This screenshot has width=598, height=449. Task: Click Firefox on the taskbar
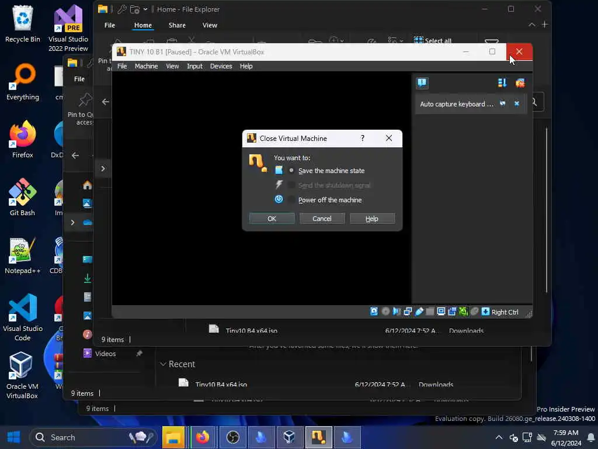pos(203,437)
